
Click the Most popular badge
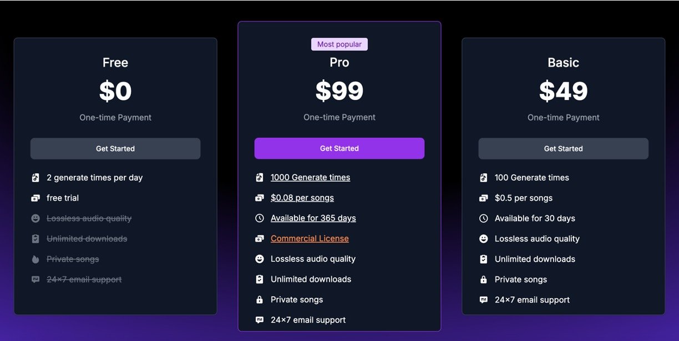point(339,44)
